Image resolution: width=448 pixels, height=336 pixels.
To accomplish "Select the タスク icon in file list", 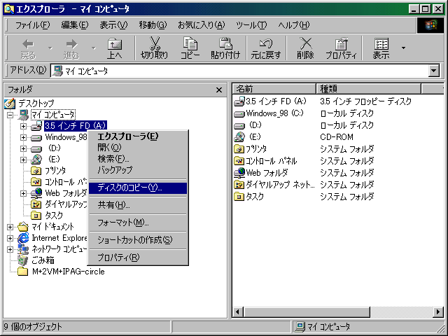I will pyautogui.click(x=239, y=197).
